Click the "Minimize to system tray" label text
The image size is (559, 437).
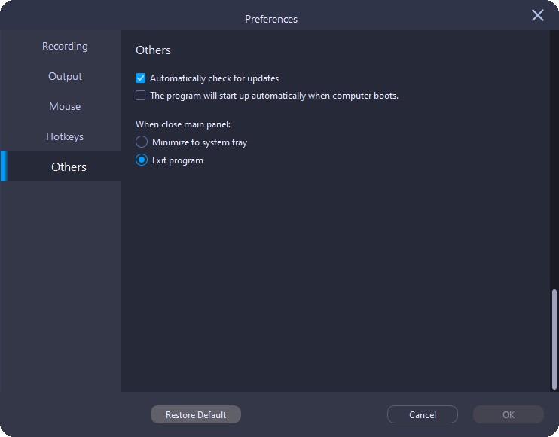(200, 142)
